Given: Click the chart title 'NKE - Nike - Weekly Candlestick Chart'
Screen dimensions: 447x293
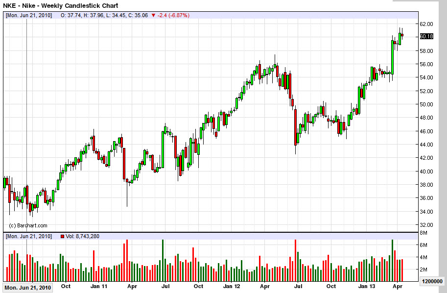Looking at the screenshot, I should 60,5.
